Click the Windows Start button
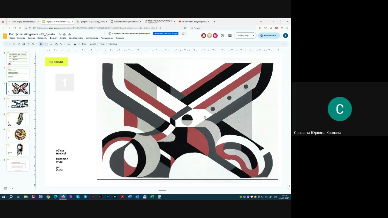 tap(4, 197)
